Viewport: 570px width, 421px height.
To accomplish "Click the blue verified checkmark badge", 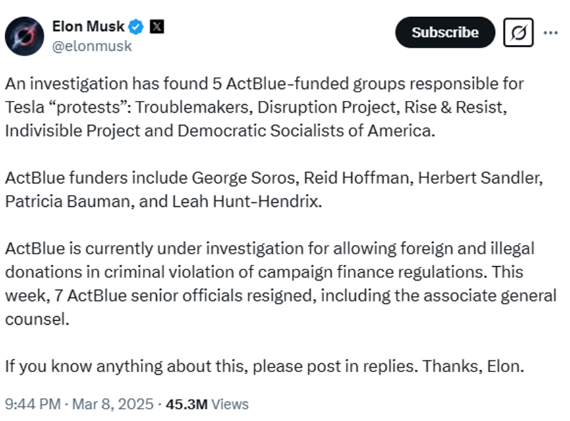I will pyautogui.click(x=136, y=27).
